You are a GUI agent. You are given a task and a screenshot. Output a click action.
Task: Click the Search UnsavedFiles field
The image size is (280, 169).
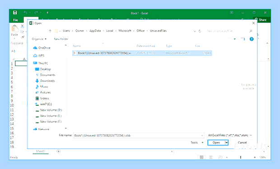(x=228, y=31)
